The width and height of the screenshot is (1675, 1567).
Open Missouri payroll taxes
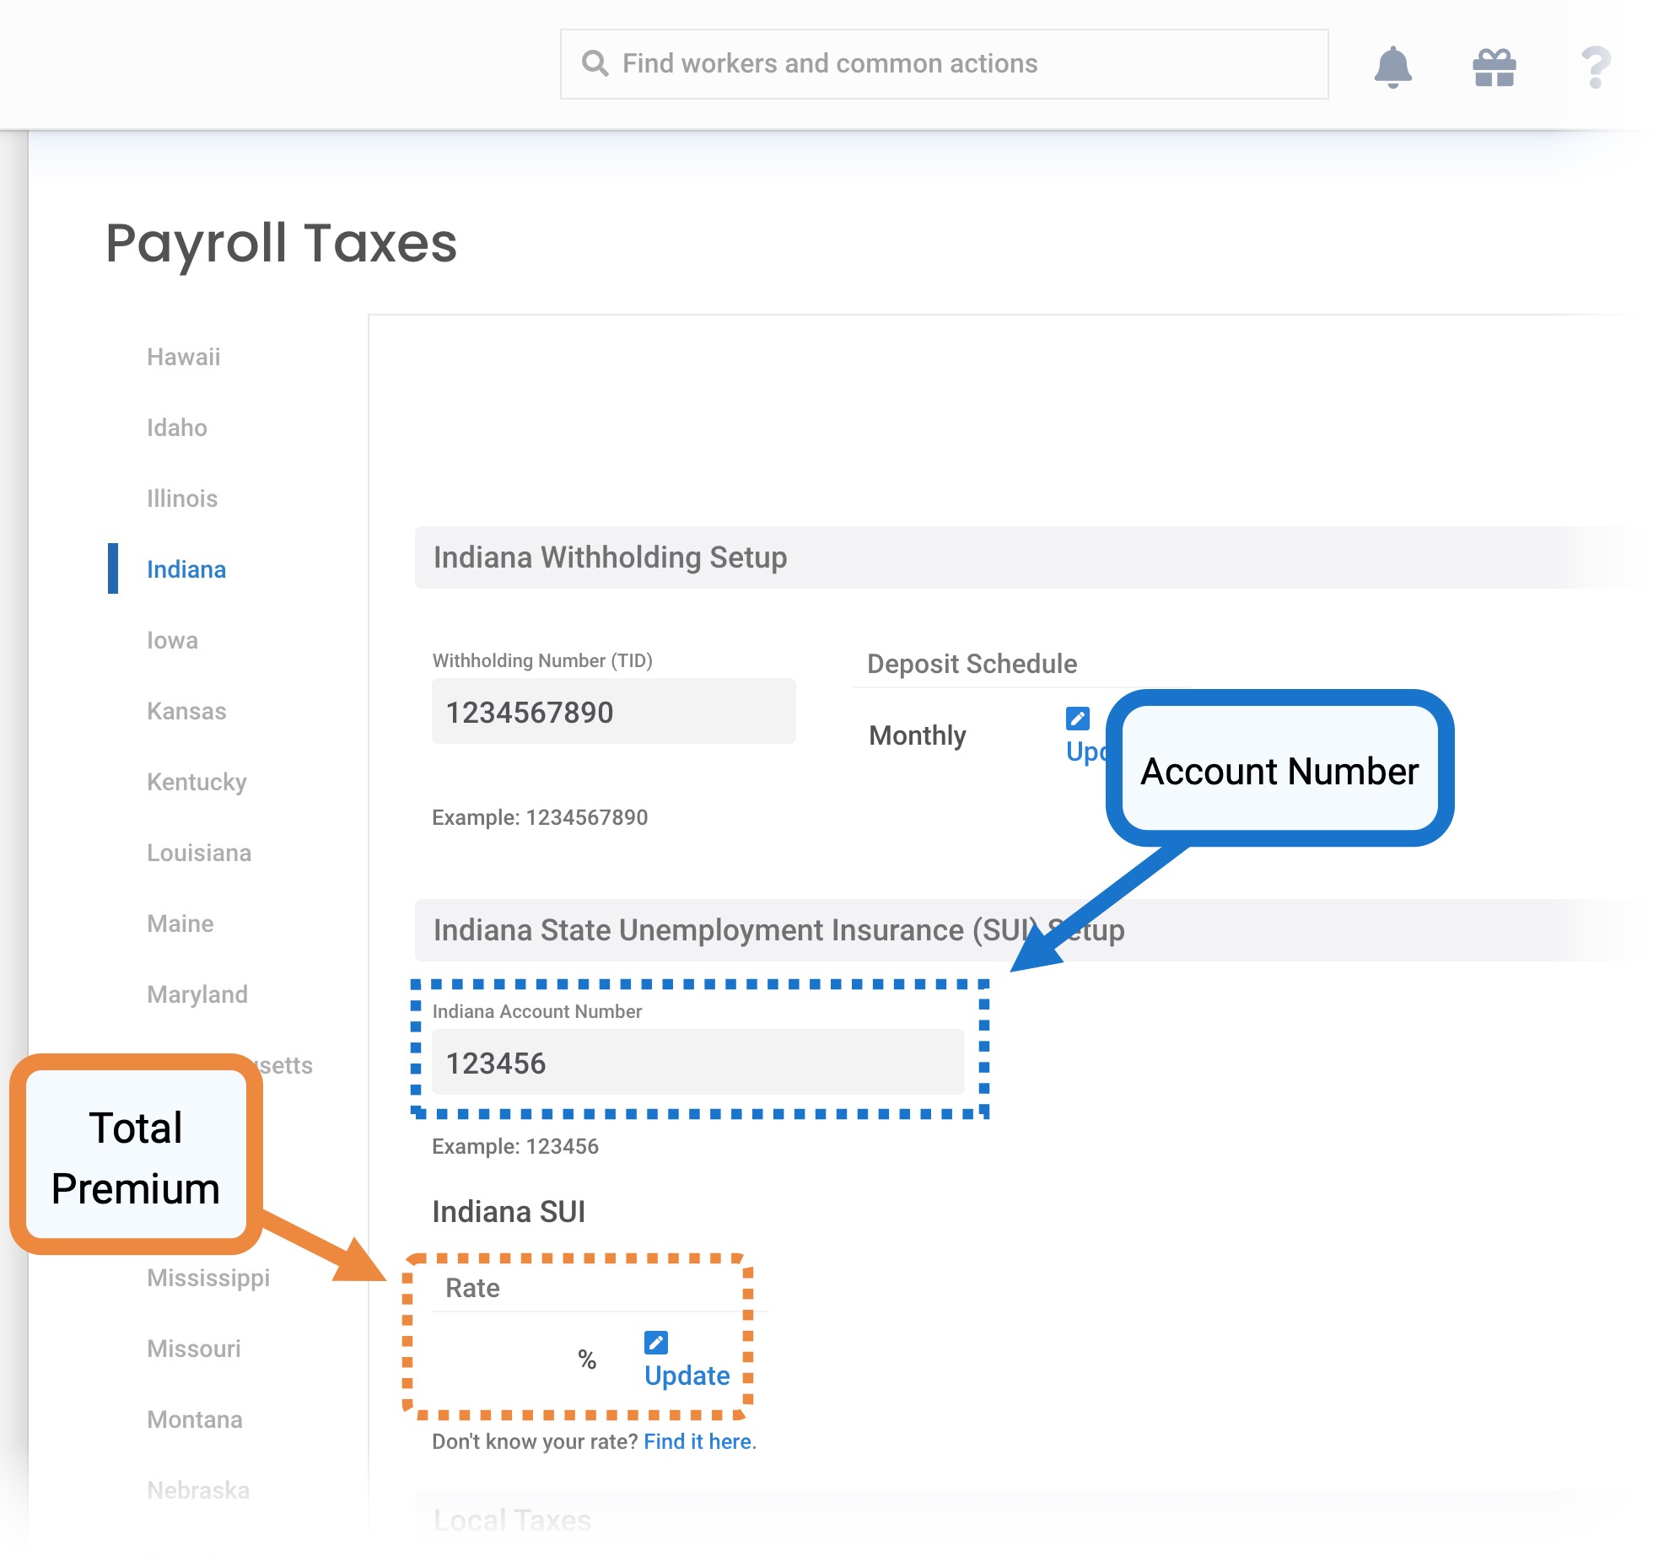coord(193,1349)
